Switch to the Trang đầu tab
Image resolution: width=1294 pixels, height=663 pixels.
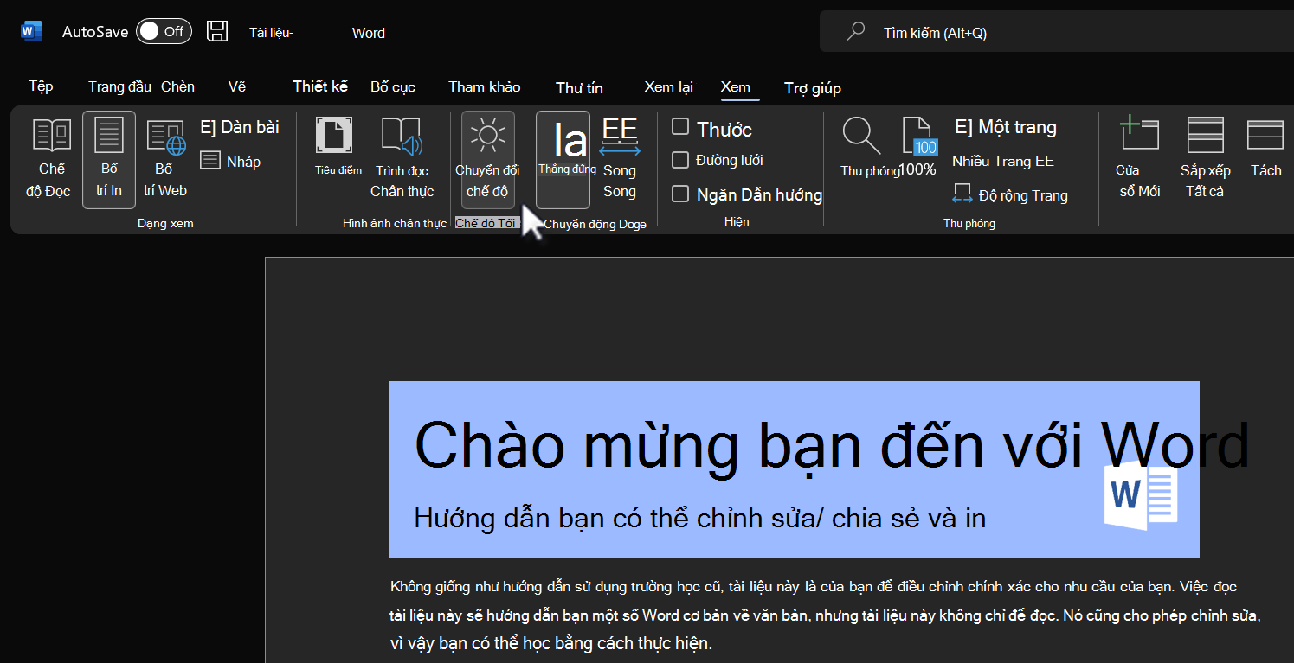(119, 86)
